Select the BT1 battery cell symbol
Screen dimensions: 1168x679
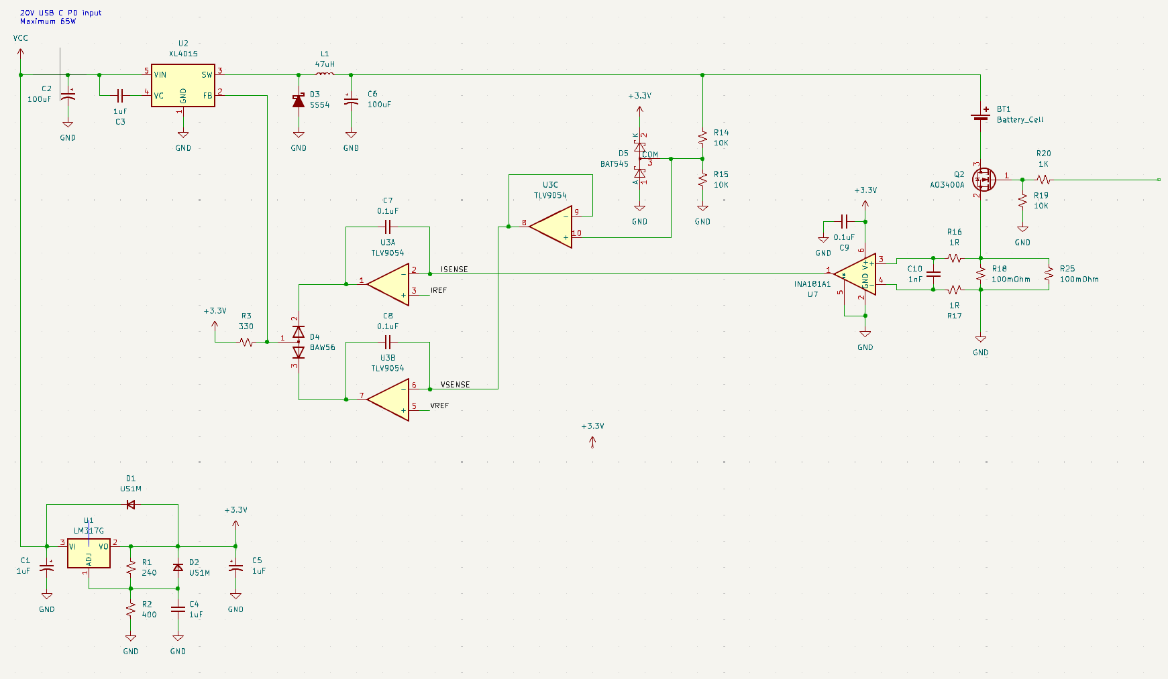click(x=981, y=115)
